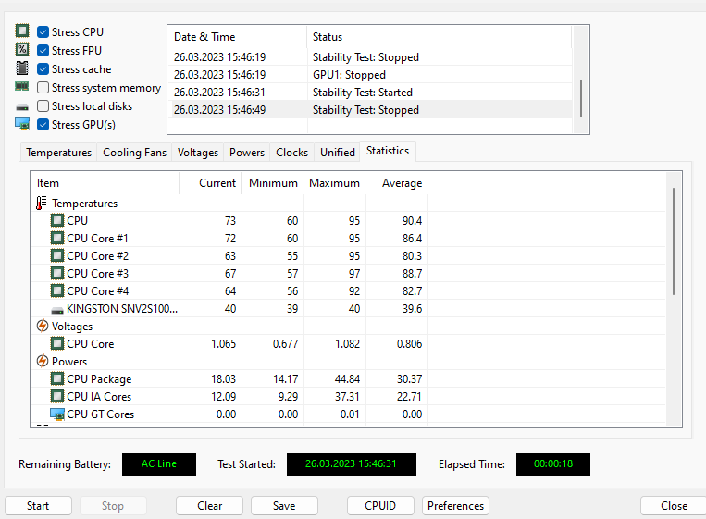Select the Clocks tab
Screen dimensions: 706x519
291,153
